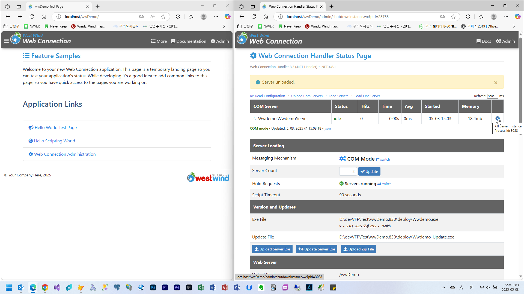Click Update Server Exe button

tap(317, 249)
